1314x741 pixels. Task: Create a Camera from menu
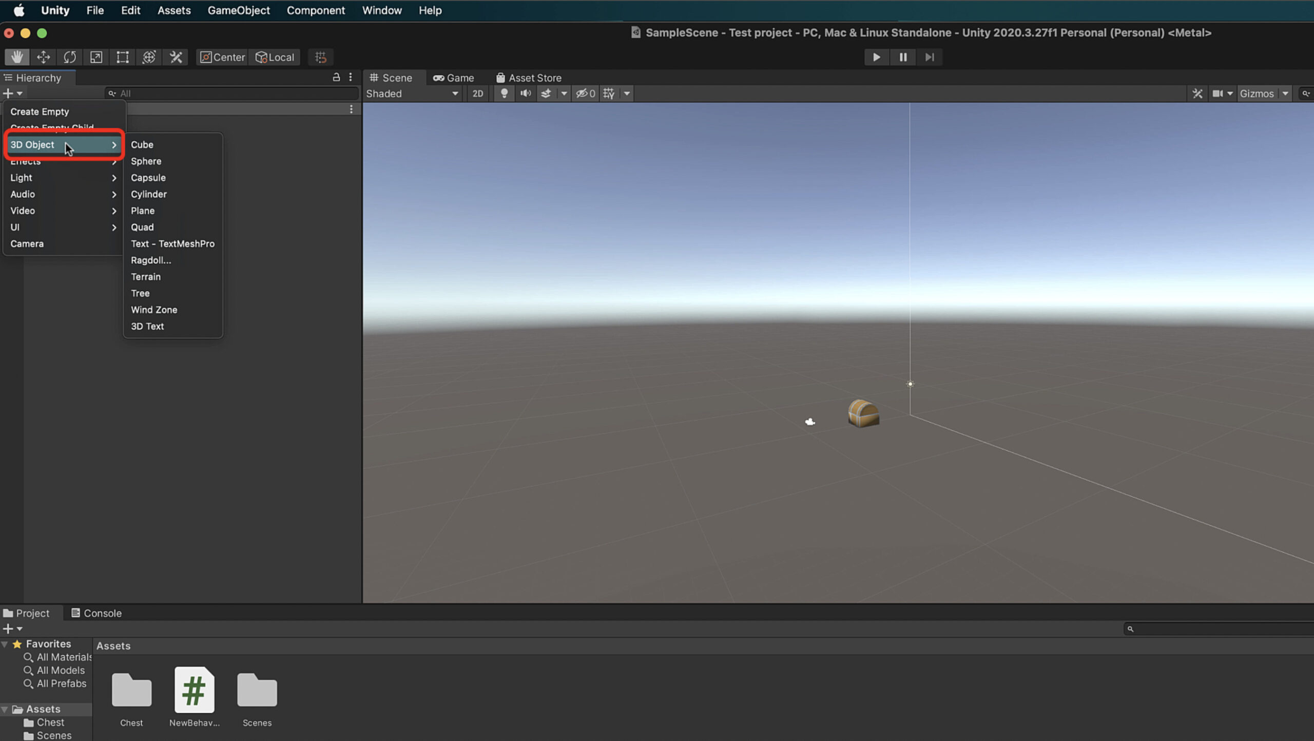[64, 244]
